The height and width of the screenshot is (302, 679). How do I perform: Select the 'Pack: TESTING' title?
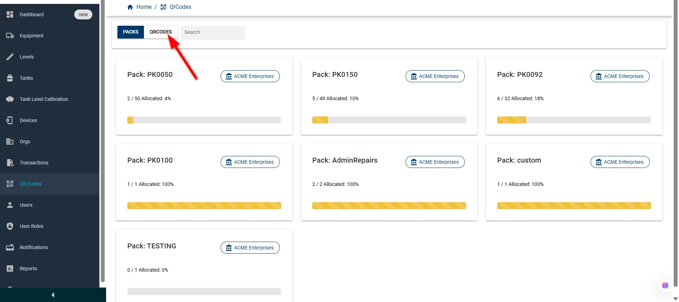(152, 246)
